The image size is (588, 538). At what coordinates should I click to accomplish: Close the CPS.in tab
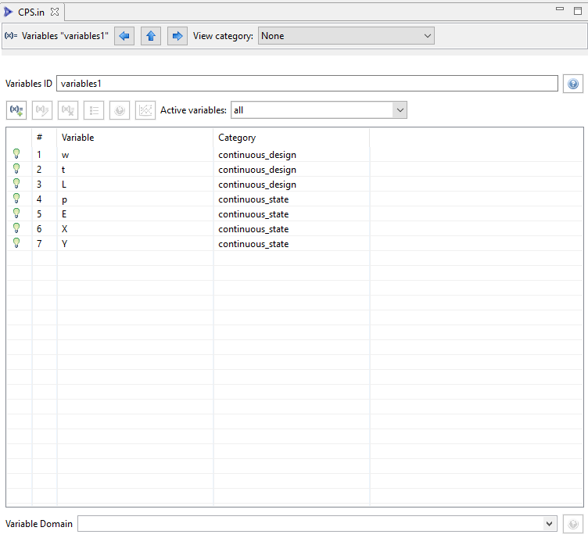click(56, 12)
